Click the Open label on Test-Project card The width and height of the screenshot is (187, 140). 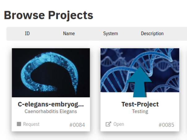[x=119, y=124]
